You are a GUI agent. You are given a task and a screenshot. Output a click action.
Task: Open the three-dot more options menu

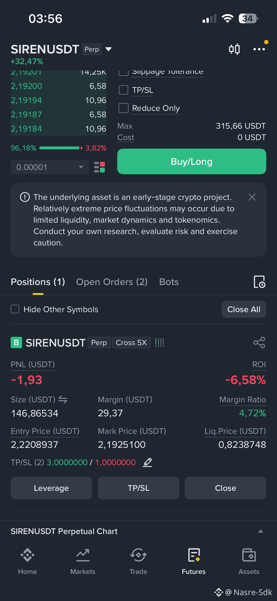259,49
